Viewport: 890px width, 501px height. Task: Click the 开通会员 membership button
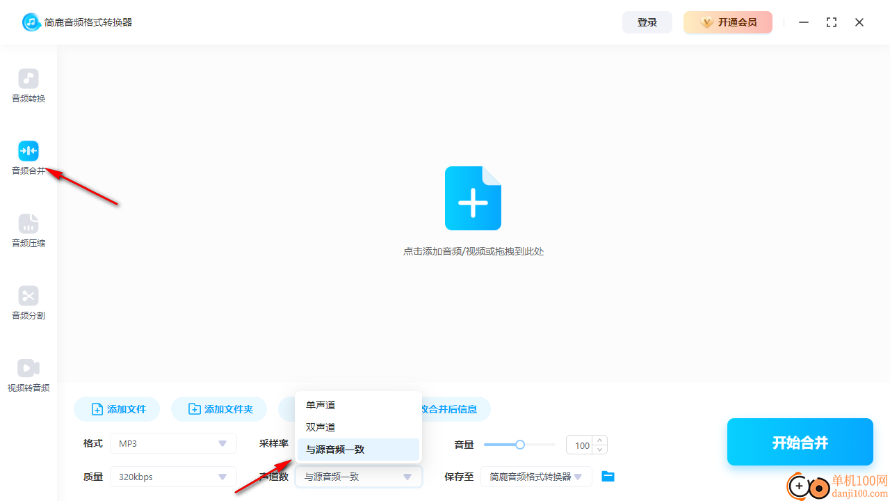tap(728, 22)
